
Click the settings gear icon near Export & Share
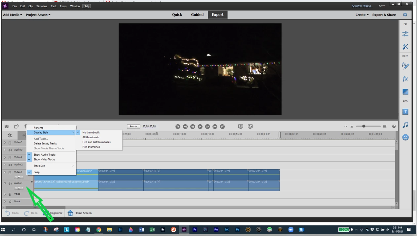(x=405, y=15)
